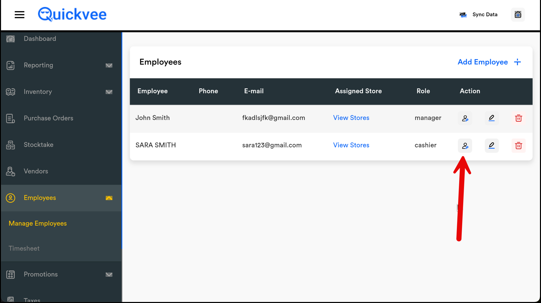Screen dimensions: 541x303
Task: Open the Timesheet submenu item
Action: point(24,248)
